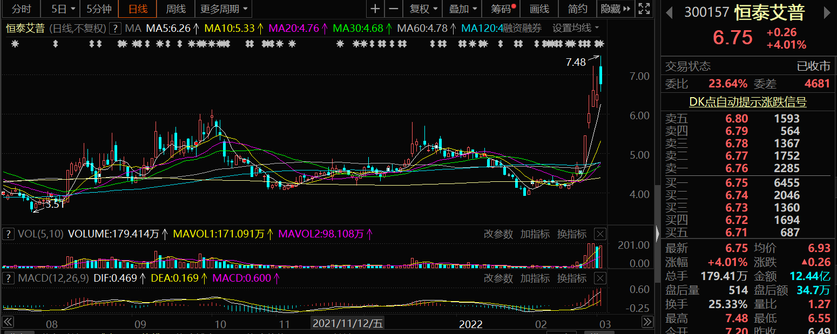Click the 融资融券 margin trading label
The height and width of the screenshot is (334, 837).
522,28
